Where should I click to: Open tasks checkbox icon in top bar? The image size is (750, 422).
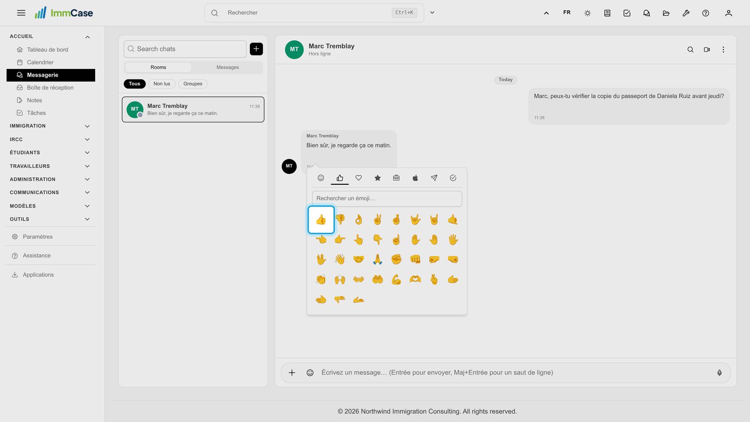pos(627,13)
